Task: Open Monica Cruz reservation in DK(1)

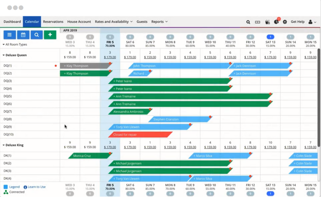Action: (x=90, y=155)
